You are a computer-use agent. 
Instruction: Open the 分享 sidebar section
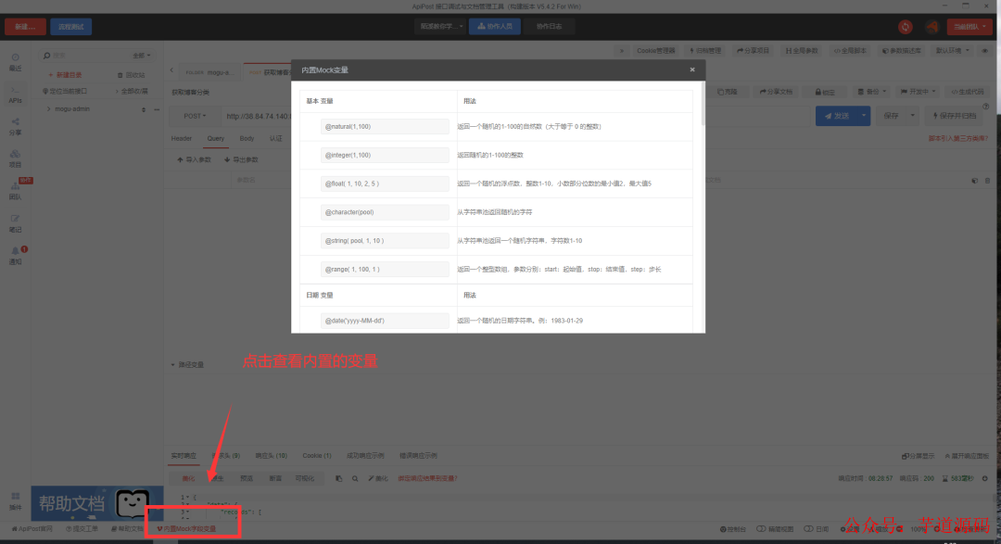point(16,126)
